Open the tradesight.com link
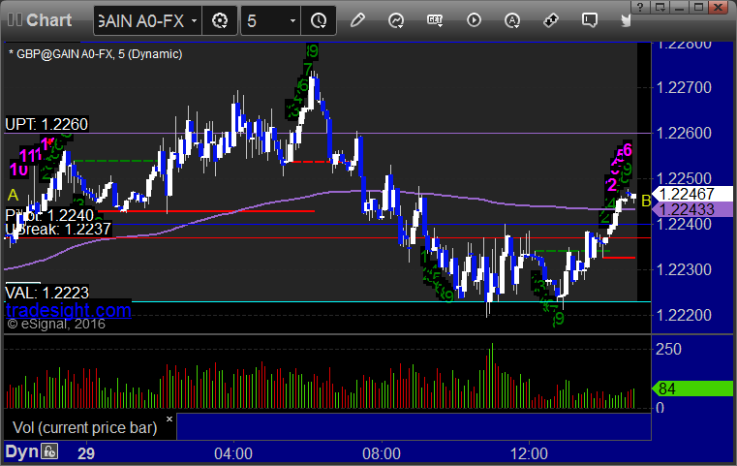737x466 pixels. pyautogui.click(x=69, y=310)
